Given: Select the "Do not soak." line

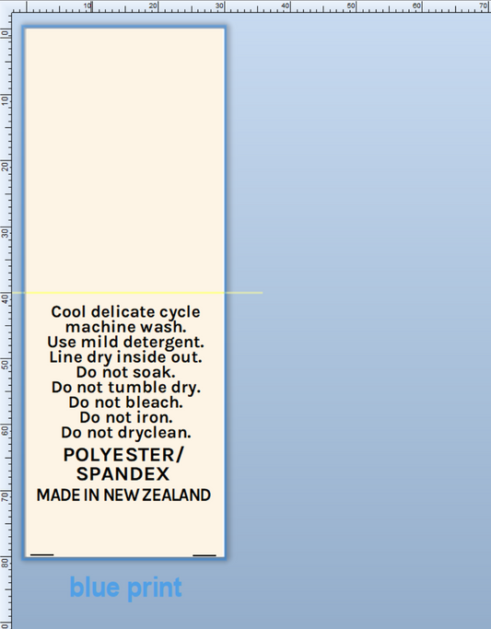Looking at the screenshot, I should [x=125, y=372].
